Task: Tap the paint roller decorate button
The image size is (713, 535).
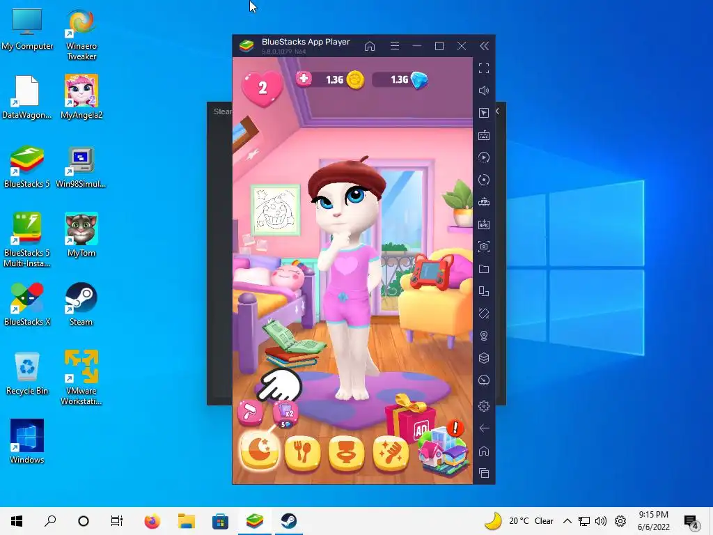Action: tap(250, 412)
